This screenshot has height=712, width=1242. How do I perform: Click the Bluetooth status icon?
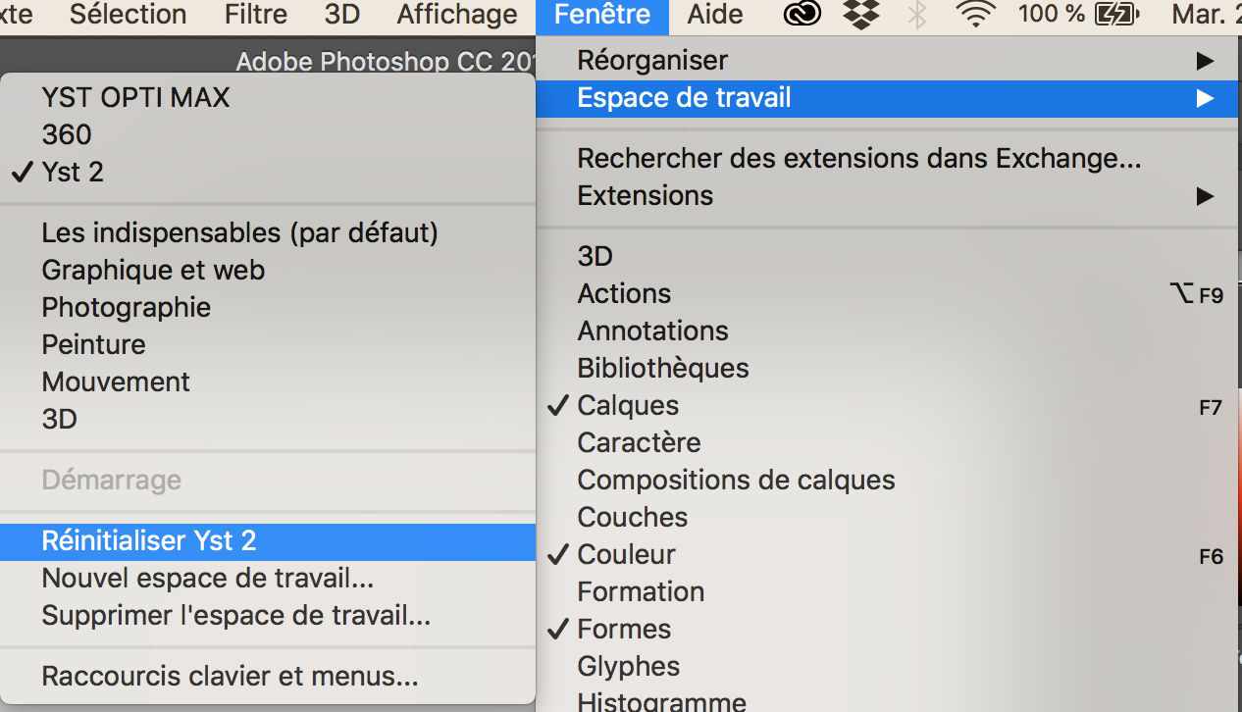[x=917, y=15]
